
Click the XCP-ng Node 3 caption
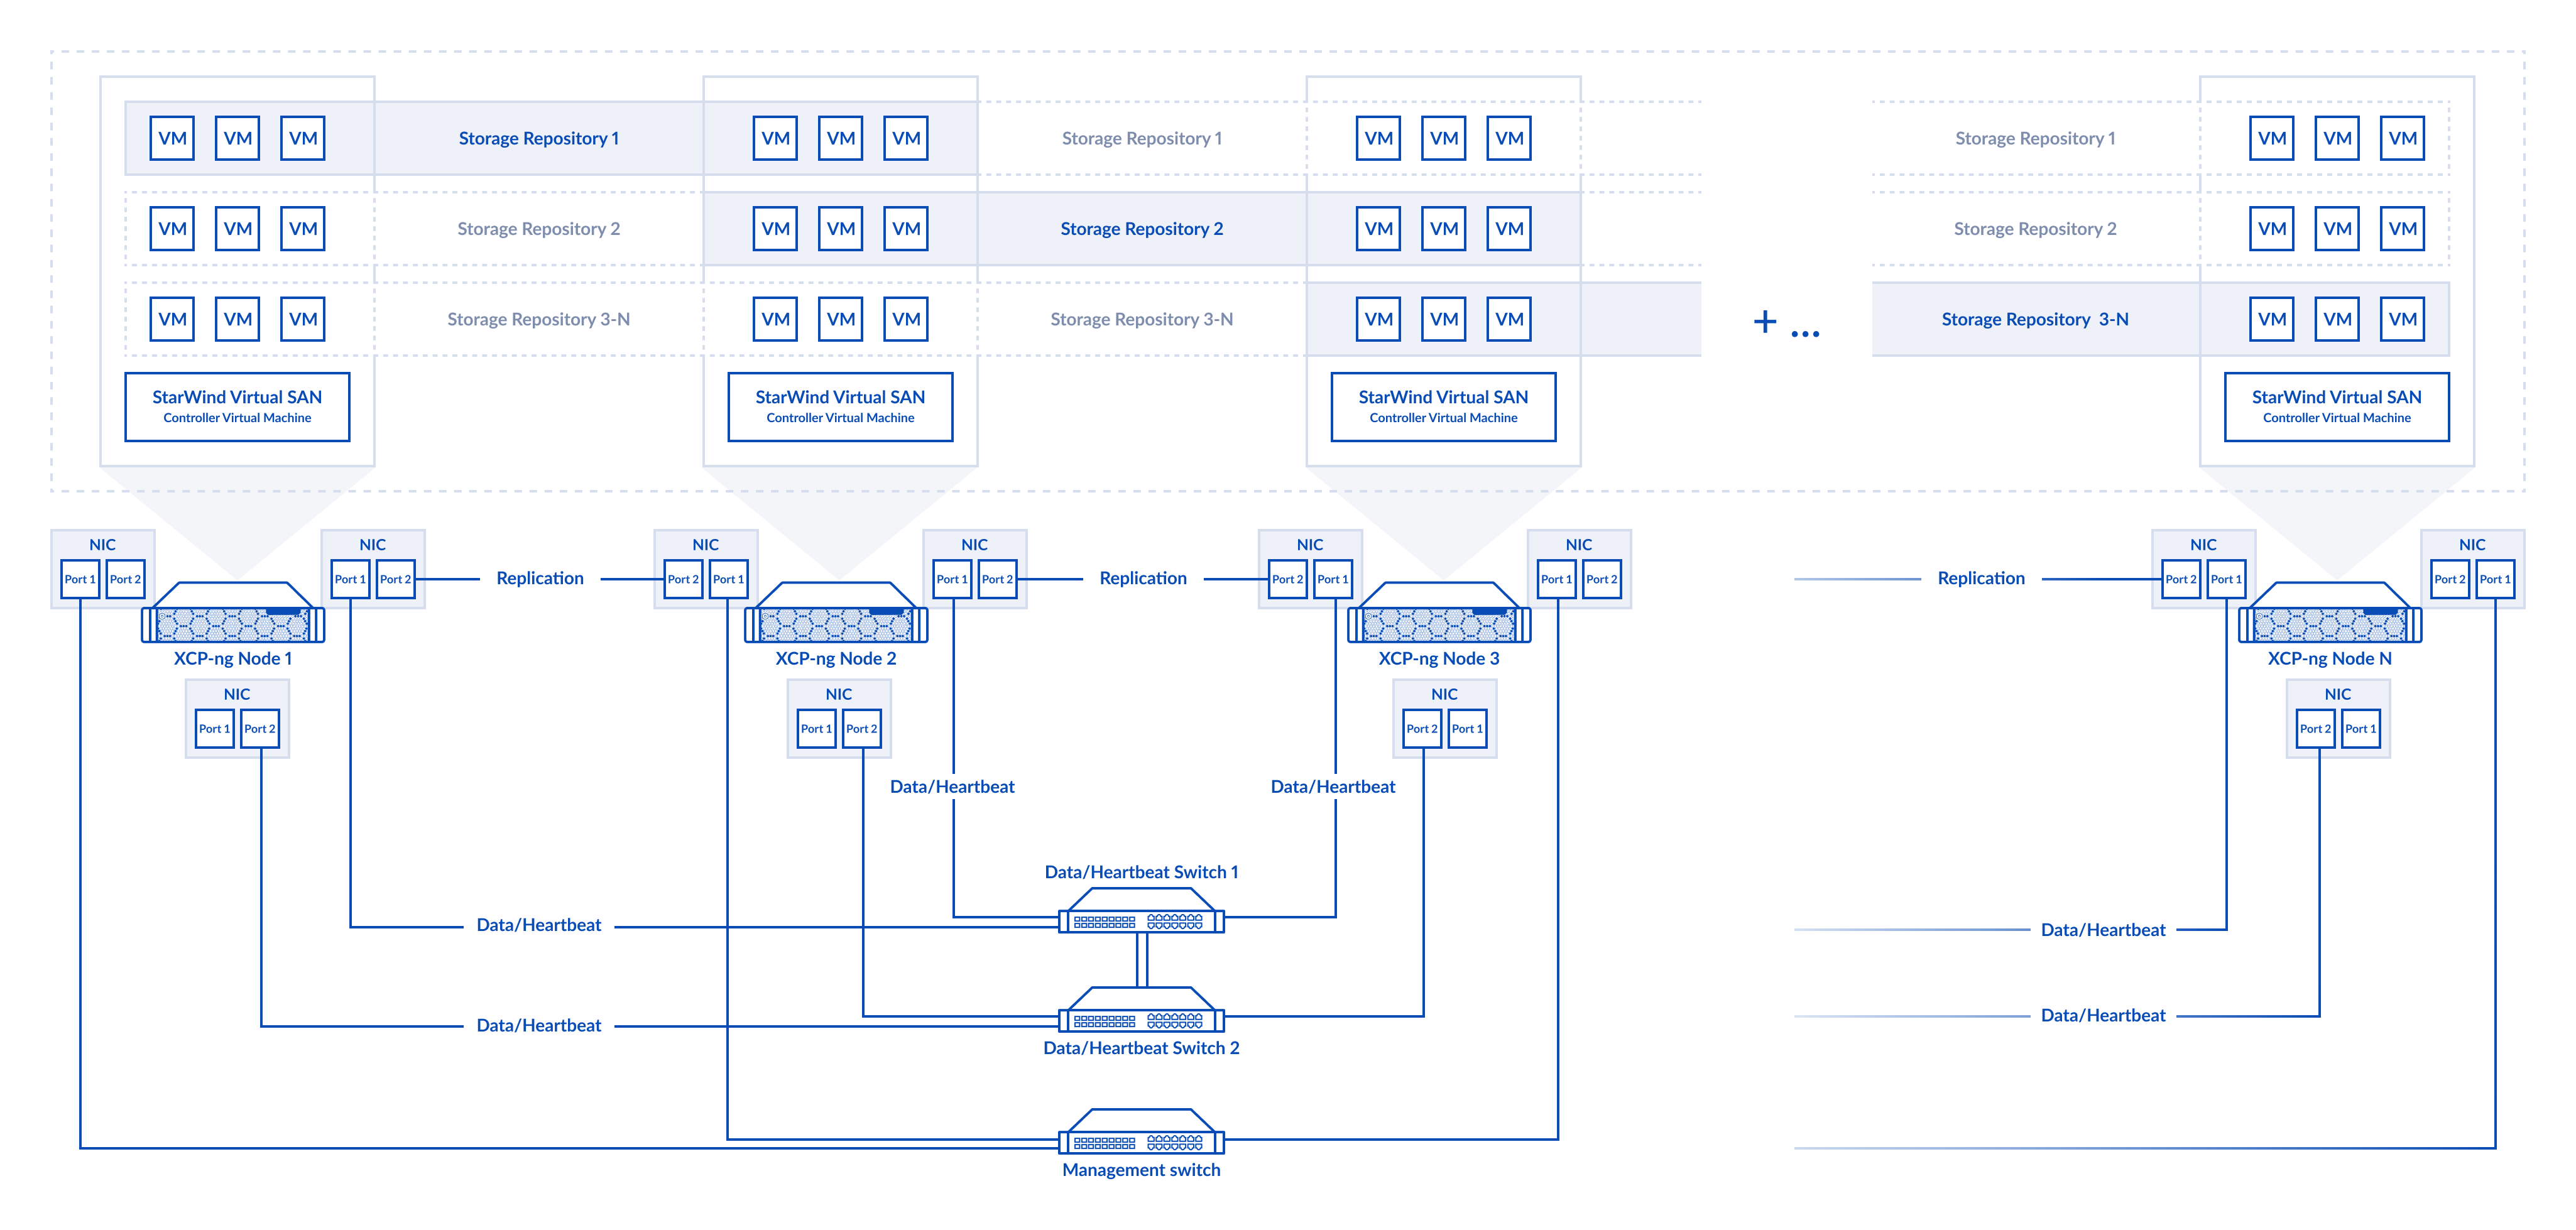[1439, 659]
